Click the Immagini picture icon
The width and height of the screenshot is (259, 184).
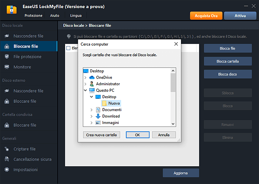tap(98, 123)
